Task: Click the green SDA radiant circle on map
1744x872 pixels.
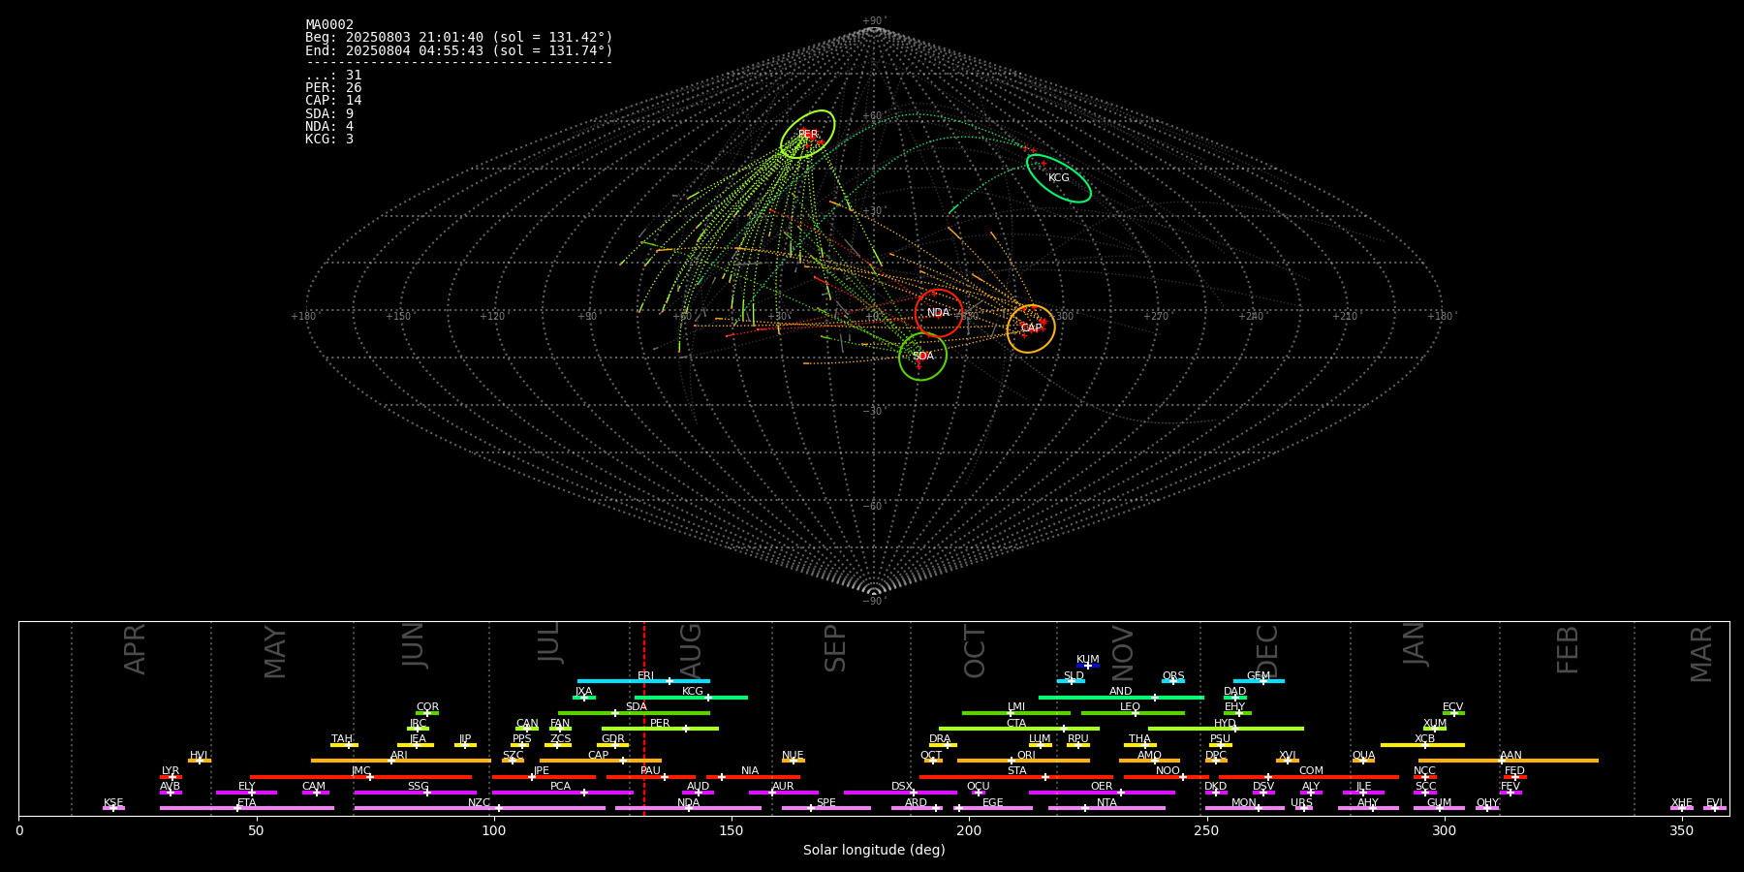Action: pos(922,357)
